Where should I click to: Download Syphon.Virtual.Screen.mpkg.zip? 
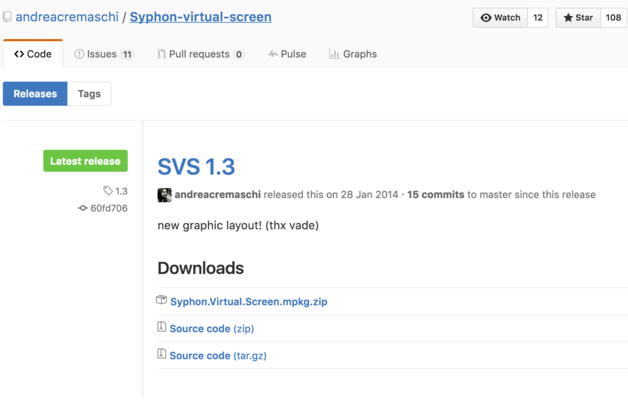pos(249,302)
